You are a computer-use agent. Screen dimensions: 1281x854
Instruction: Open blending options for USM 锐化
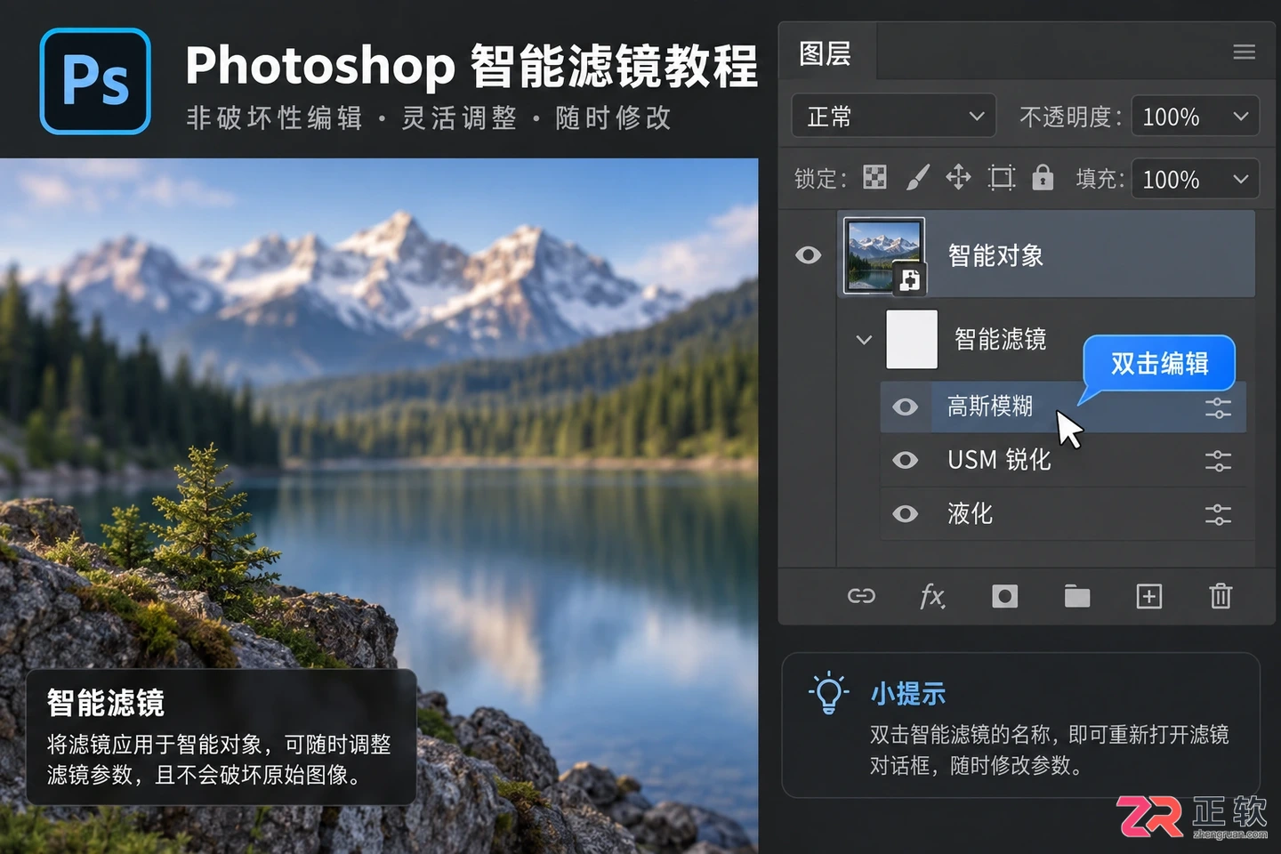click(1218, 462)
